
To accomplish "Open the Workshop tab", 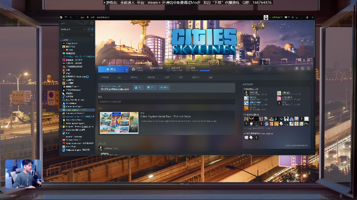I will (195, 77).
